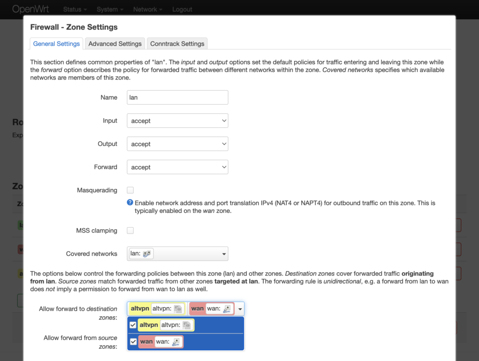Viewport: 479px width, 361px height.
Task: Click wan interface icon in dropdown list
Action: coord(176,342)
